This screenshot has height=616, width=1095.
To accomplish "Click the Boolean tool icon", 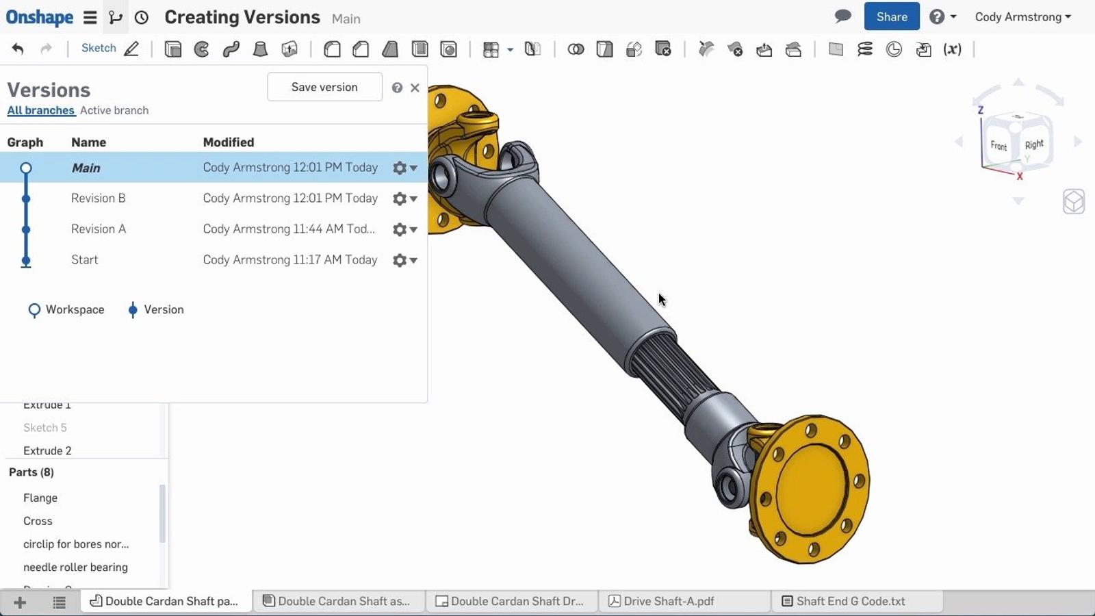I will tap(576, 49).
